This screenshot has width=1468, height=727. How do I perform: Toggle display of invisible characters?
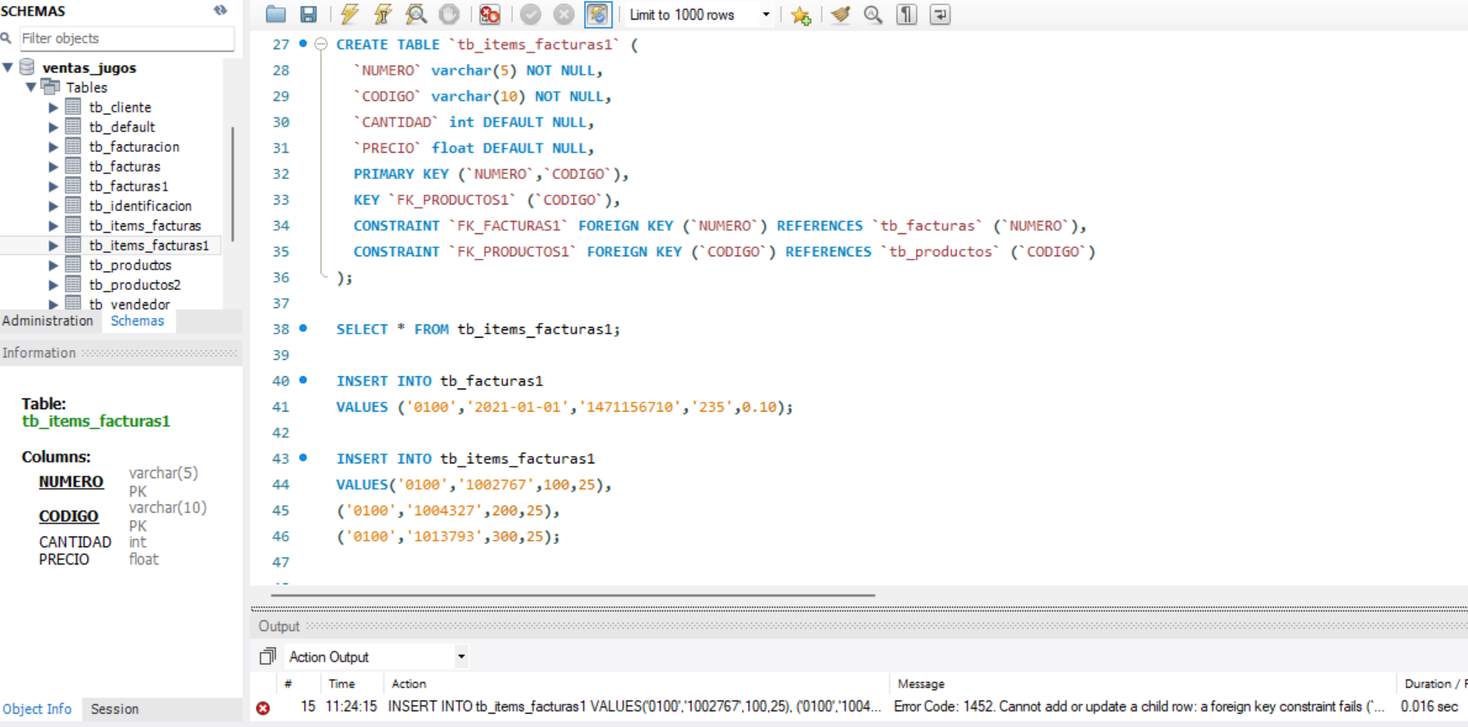[906, 14]
